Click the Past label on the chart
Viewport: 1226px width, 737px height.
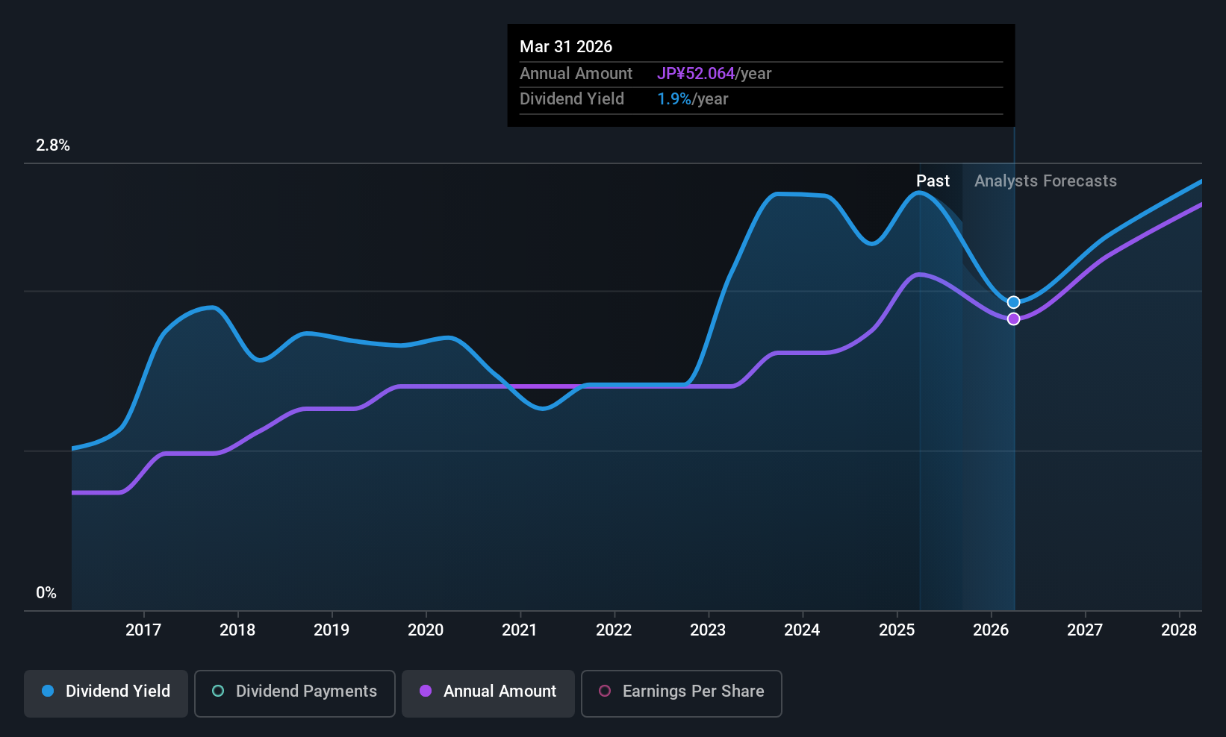[933, 181]
